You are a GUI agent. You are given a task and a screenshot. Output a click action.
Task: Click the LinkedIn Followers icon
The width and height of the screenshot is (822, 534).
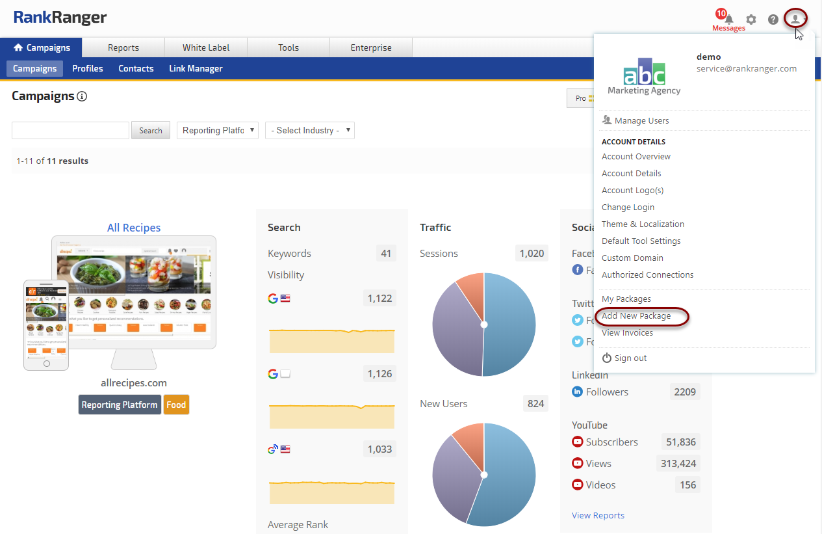click(x=577, y=392)
